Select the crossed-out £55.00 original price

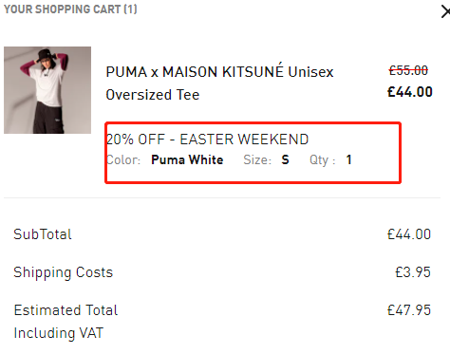click(x=408, y=70)
